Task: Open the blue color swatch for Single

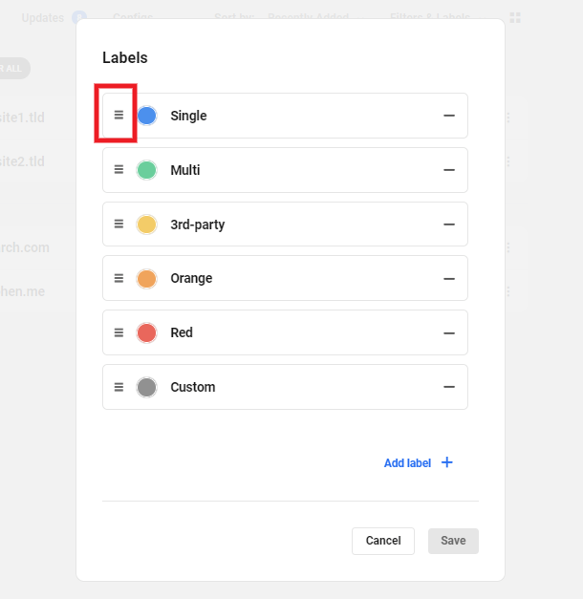Action: tap(146, 116)
